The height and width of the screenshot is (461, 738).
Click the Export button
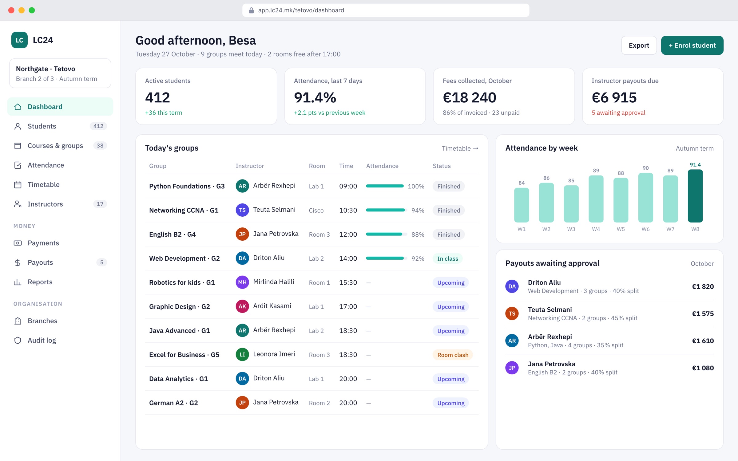click(639, 45)
